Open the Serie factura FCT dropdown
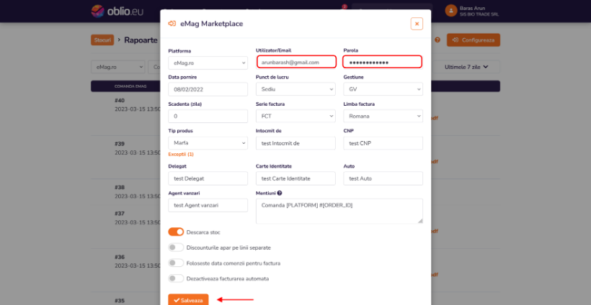Screen dimensions: 591x305 tap(295, 117)
